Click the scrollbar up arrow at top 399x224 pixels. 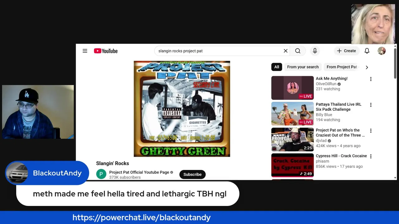[395, 46]
